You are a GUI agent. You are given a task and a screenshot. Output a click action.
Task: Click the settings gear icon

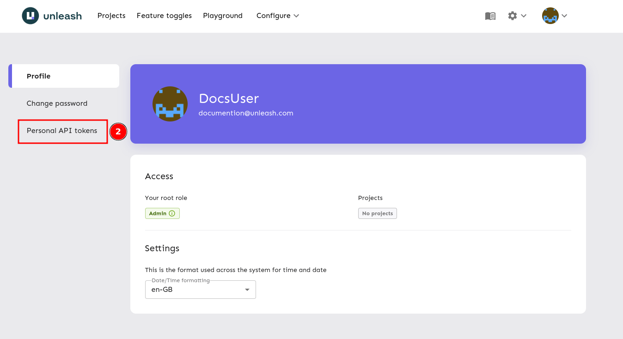[x=512, y=16]
